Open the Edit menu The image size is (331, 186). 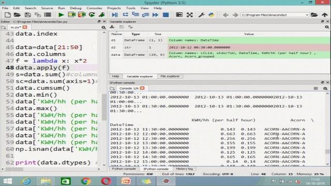click(x=16, y=8)
